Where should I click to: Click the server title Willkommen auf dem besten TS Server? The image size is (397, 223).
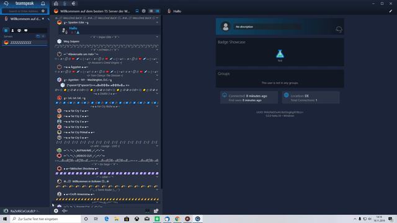95,11
